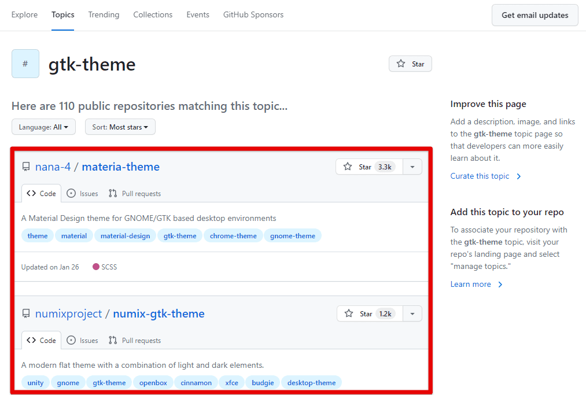Image resolution: width=586 pixels, height=395 pixels.
Task: Click the star icon for numix-gtk-theme
Action: pyautogui.click(x=349, y=313)
